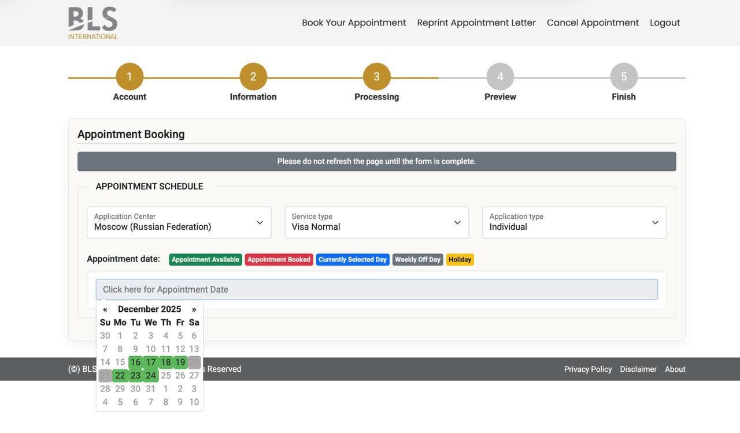The height and width of the screenshot is (433, 740).
Task: Click step 4 Preview circle
Action: point(500,77)
